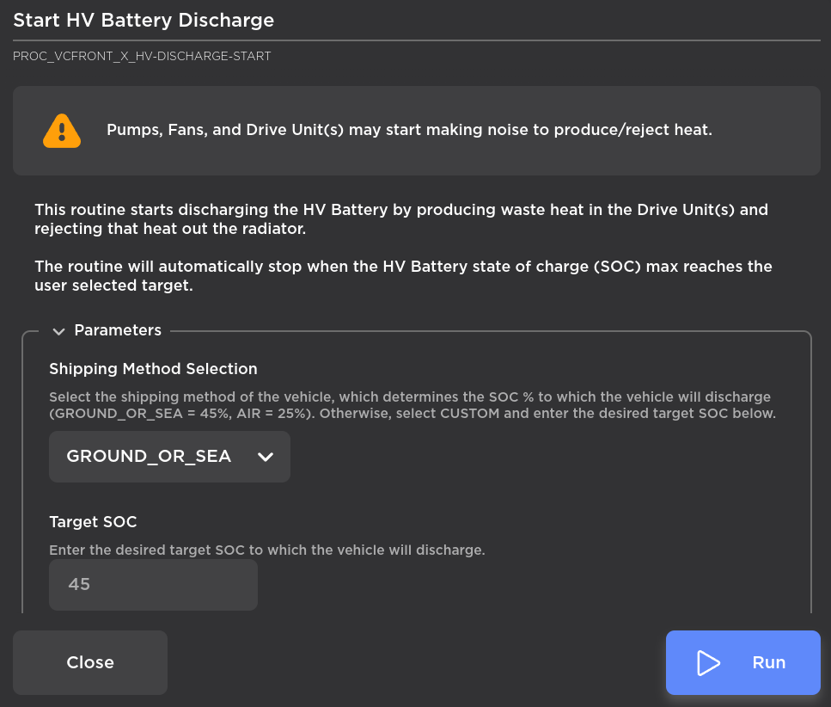831x707 pixels.
Task: Click the Target SOC label
Action: [93, 522]
